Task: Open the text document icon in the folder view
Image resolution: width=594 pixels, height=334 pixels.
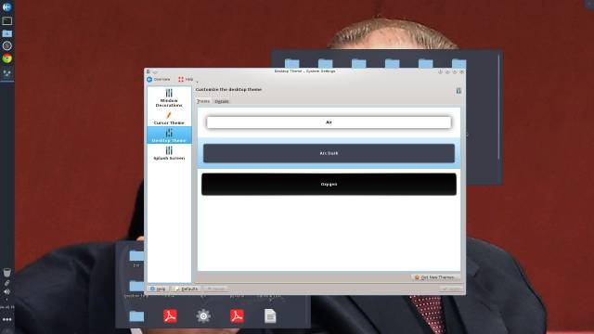Action: click(x=270, y=315)
